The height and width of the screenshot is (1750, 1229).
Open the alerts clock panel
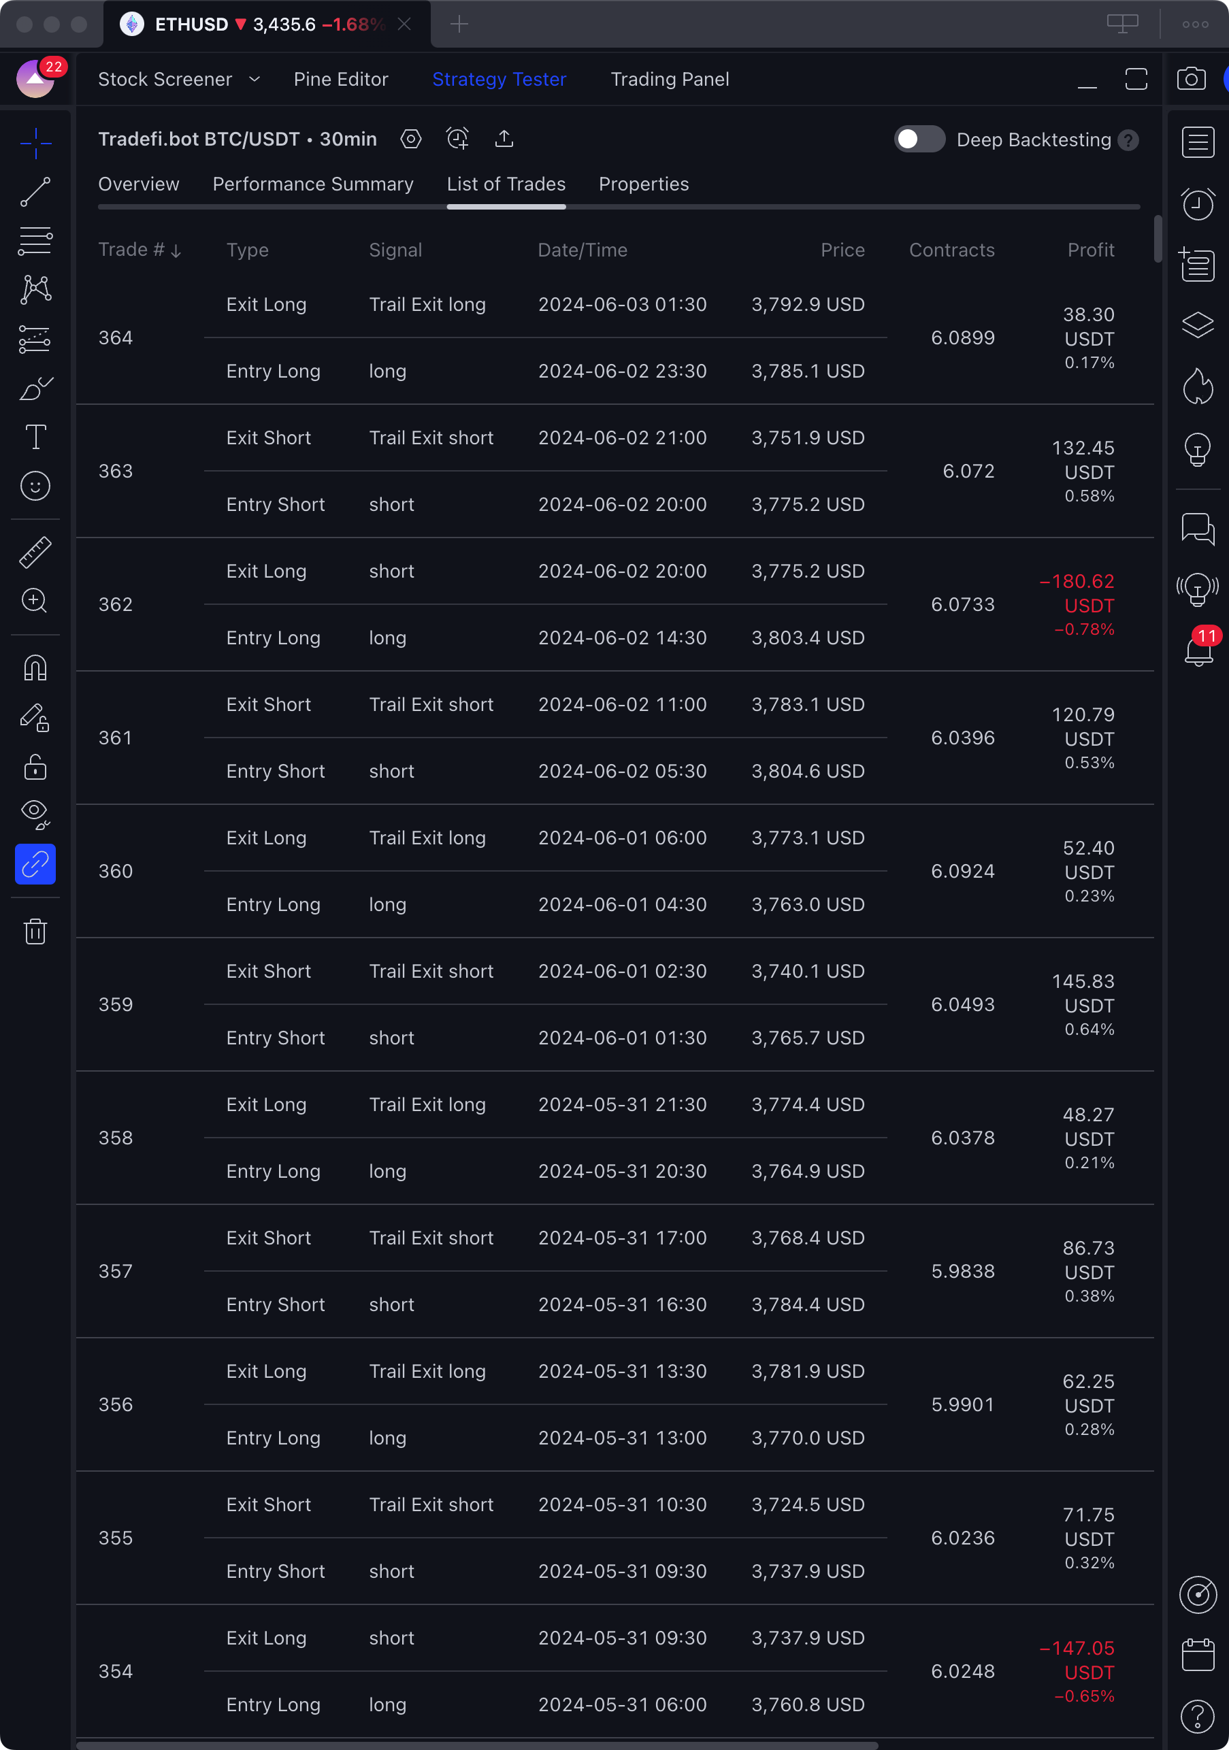[1197, 203]
